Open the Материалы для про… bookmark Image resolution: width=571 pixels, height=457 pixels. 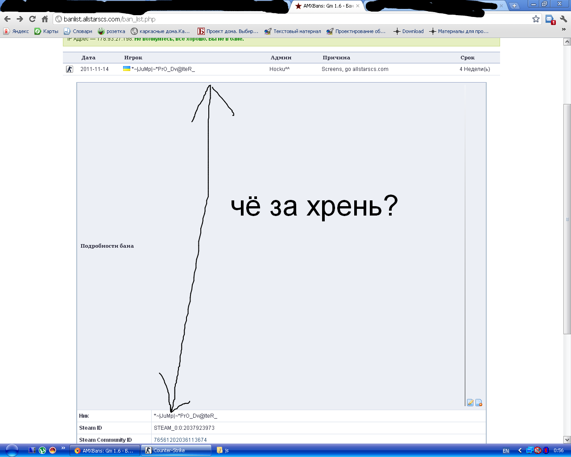(x=459, y=31)
